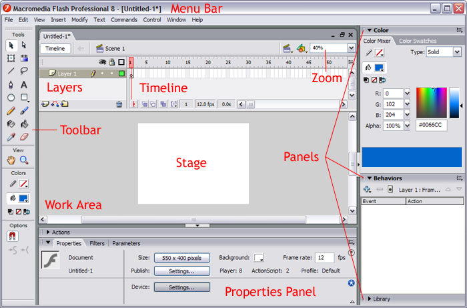Pick the Pen tool in Tools
The width and height of the screenshot is (467, 308).
tap(11, 85)
